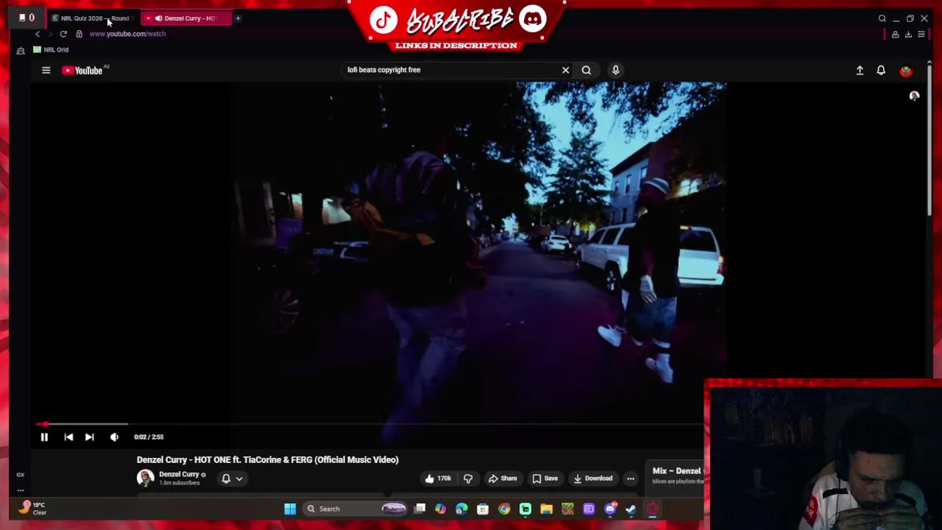
Task: Open Discord from the taskbar
Action: (610, 509)
